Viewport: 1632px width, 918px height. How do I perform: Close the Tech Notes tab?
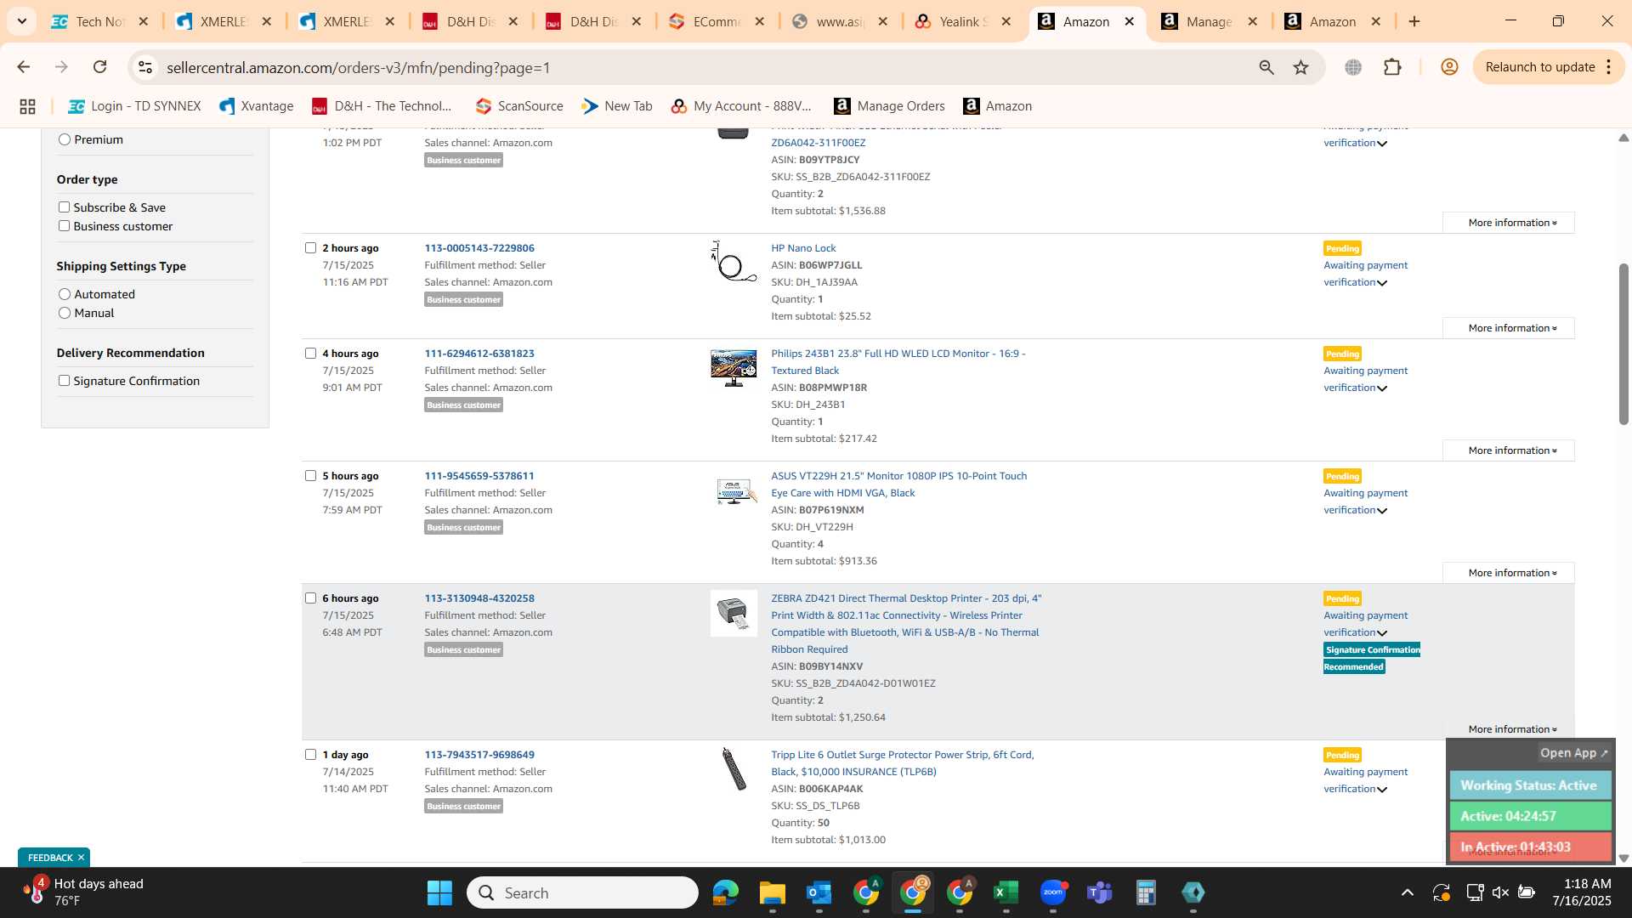(x=144, y=21)
